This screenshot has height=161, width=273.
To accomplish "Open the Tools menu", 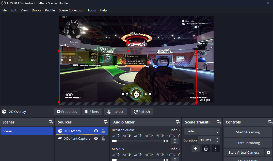I will tap(92, 10).
